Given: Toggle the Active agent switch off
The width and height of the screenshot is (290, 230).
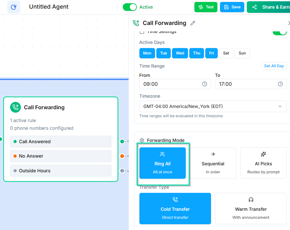Looking at the screenshot, I should pyautogui.click(x=130, y=7).
